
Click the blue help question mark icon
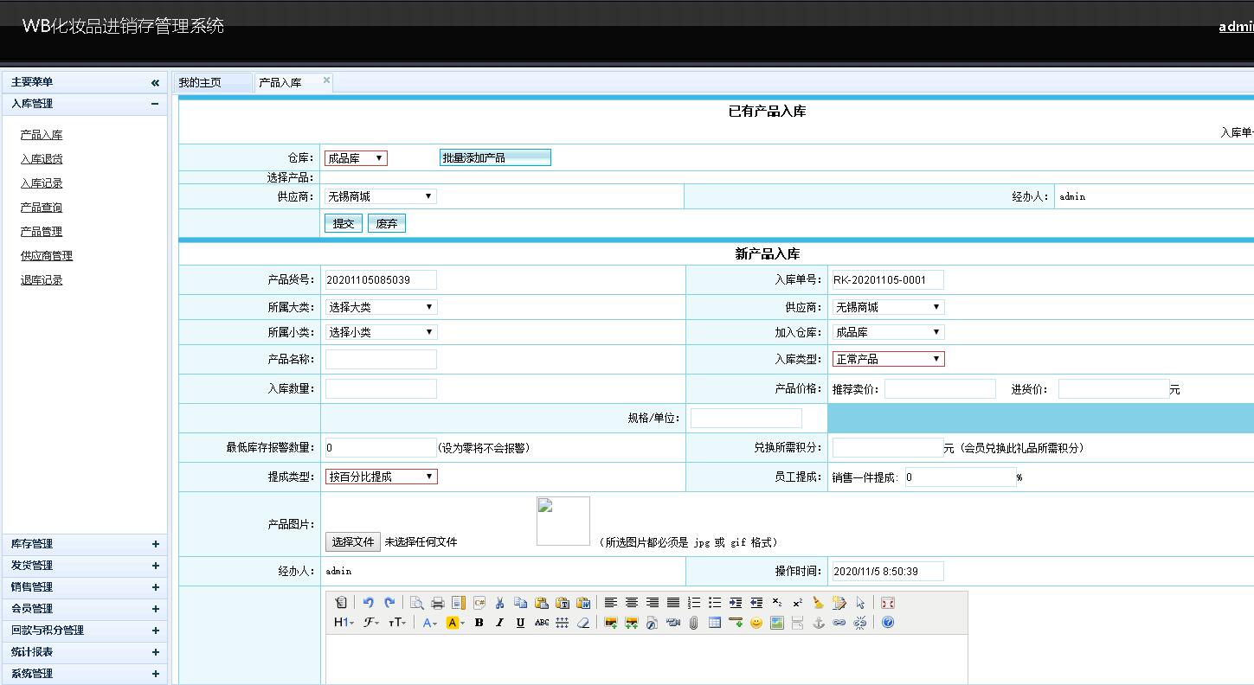[x=887, y=623]
